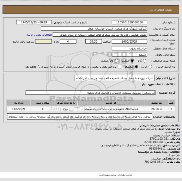Select the خدمت radio button
This screenshot has height=181, width=182.
pos(132,61)
